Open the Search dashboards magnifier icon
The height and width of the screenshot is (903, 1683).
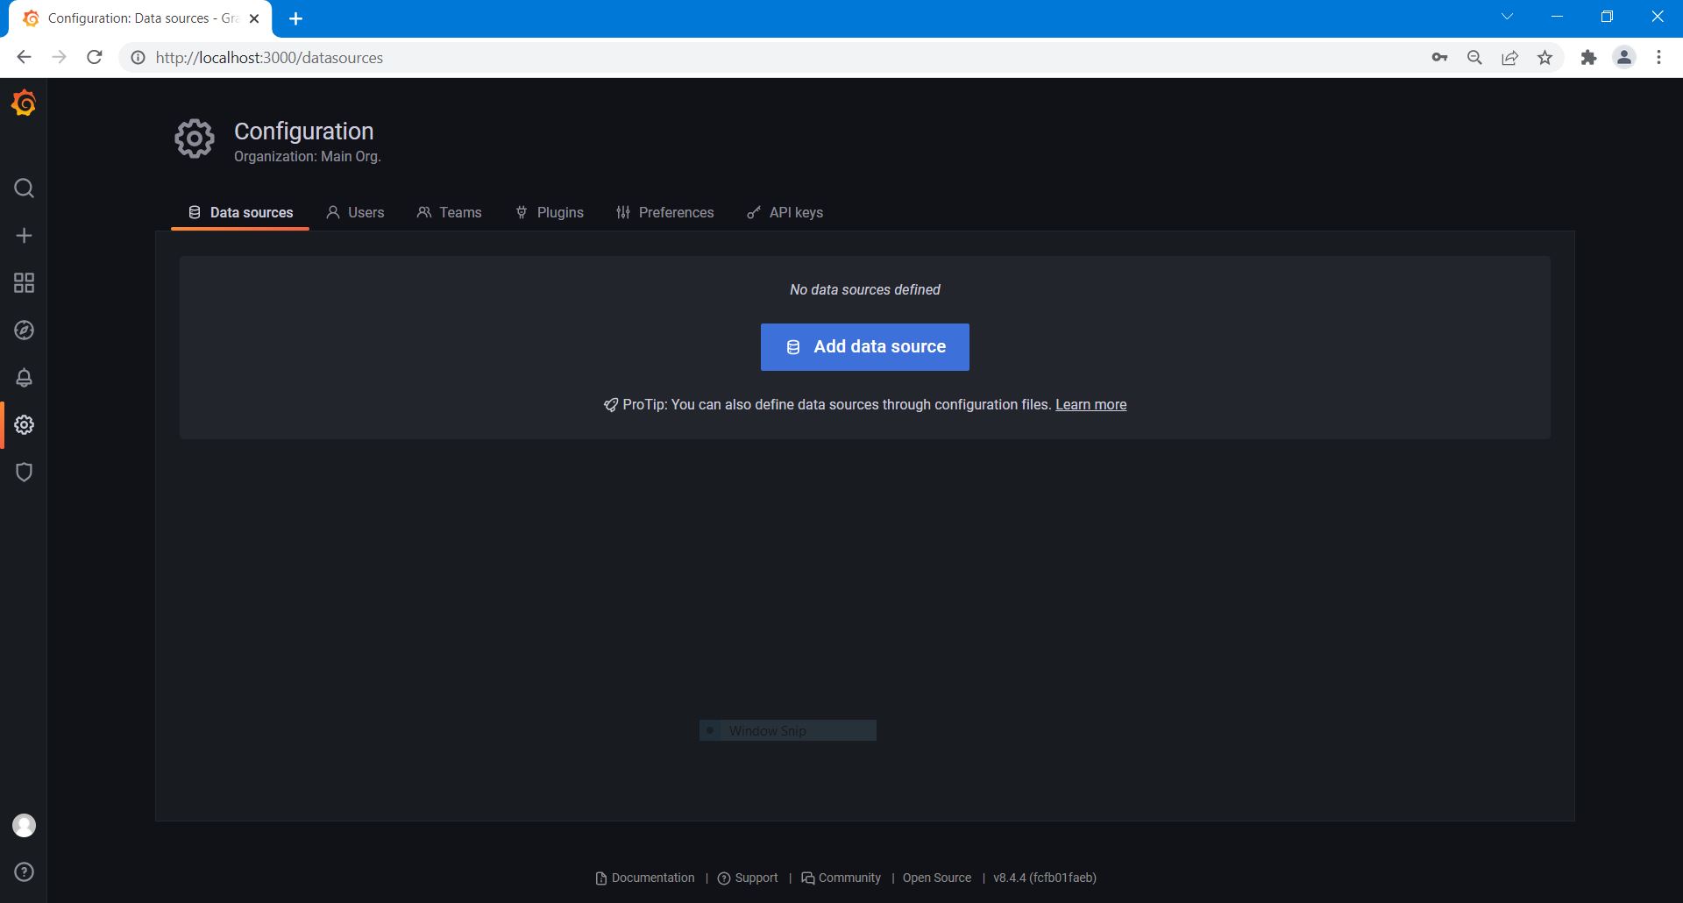coord(24,188)
